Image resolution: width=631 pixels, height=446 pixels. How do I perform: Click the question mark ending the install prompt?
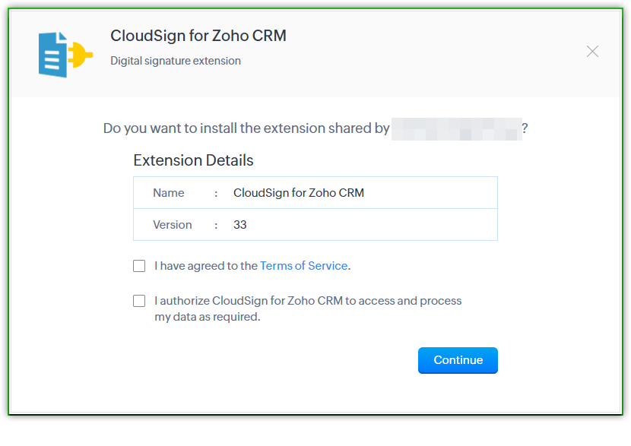pos(525,128)
